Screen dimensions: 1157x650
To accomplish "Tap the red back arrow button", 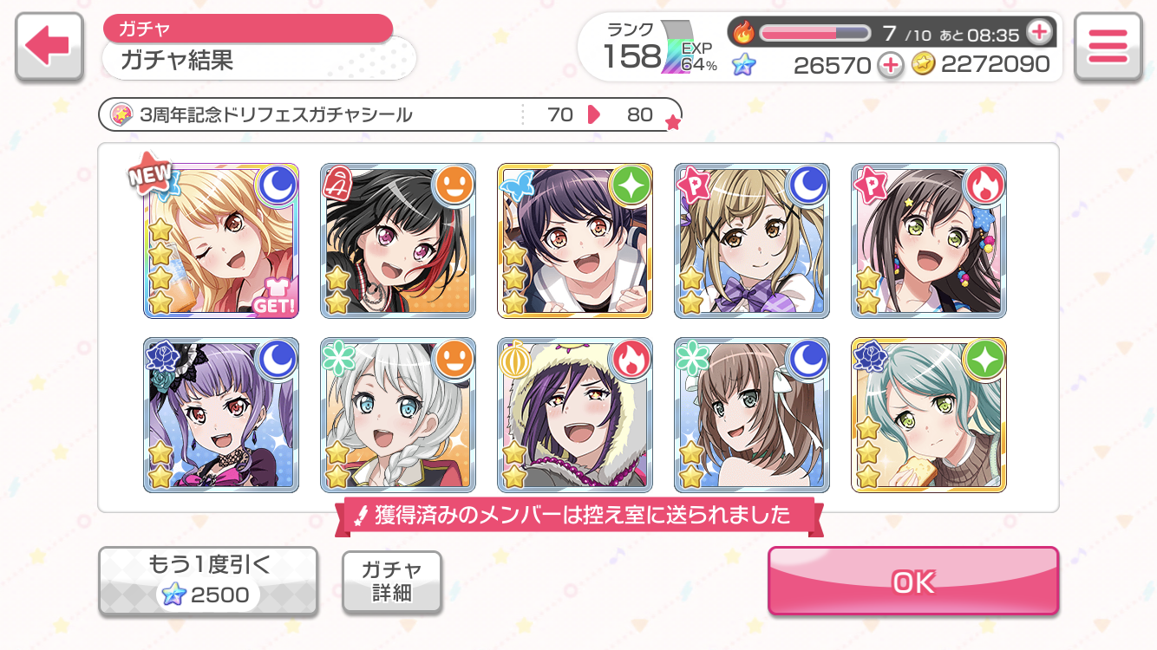I will [x=49, y=48].
